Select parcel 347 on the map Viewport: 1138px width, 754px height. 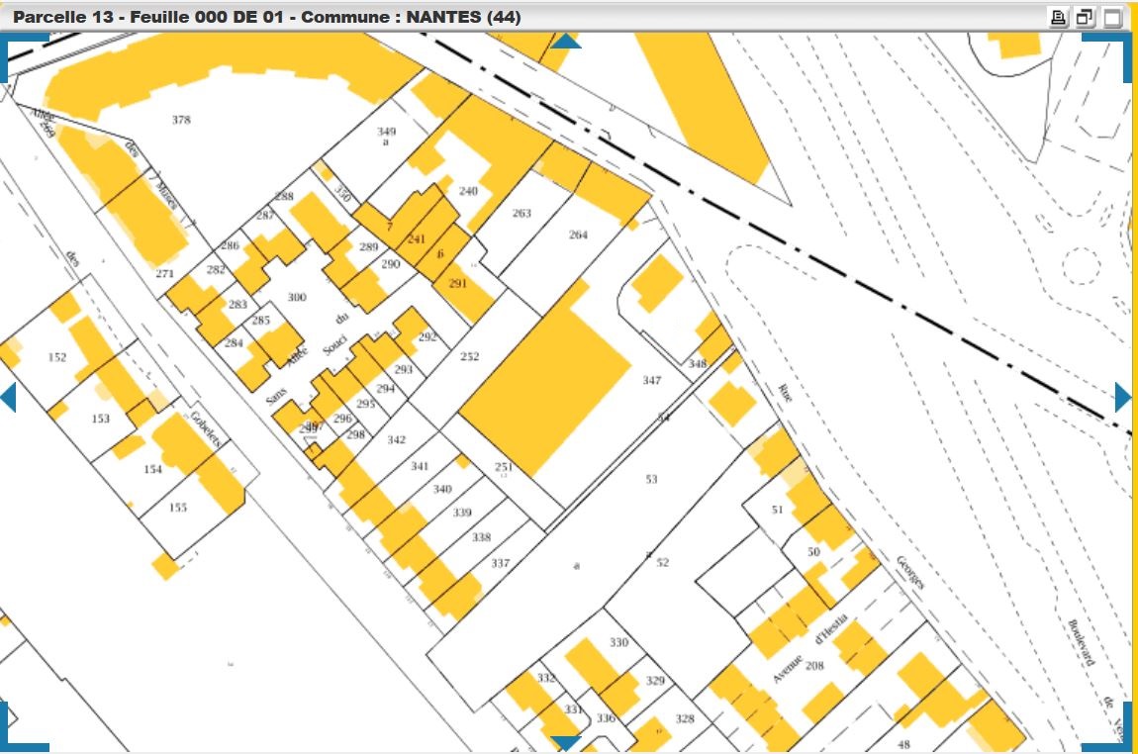(x=651, y=381)
